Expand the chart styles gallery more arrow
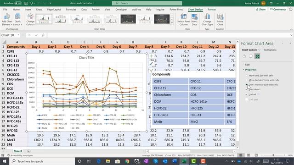Screen dimensions: 294x165 [x=172, y=23]
